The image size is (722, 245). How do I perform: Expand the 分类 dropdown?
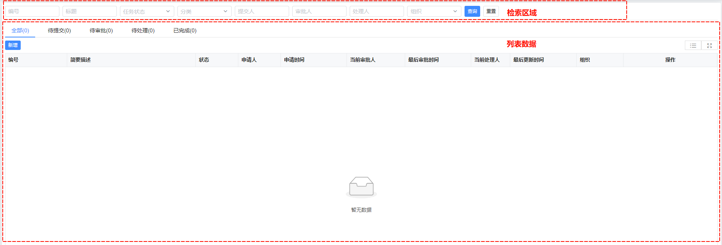204,11
